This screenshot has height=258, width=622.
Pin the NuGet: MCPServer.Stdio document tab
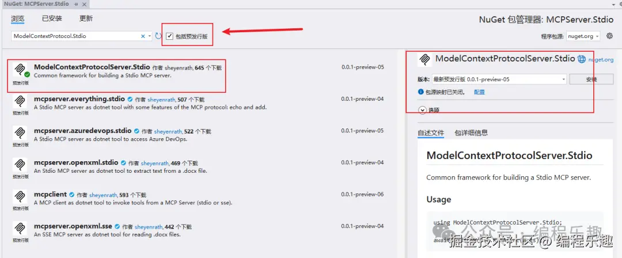click(76, 3)
